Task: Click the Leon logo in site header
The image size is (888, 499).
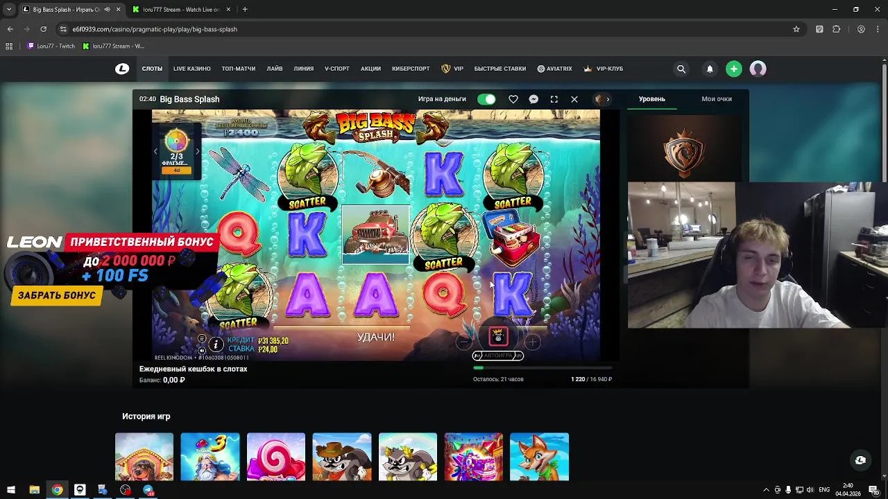Action: click(122, 69)
